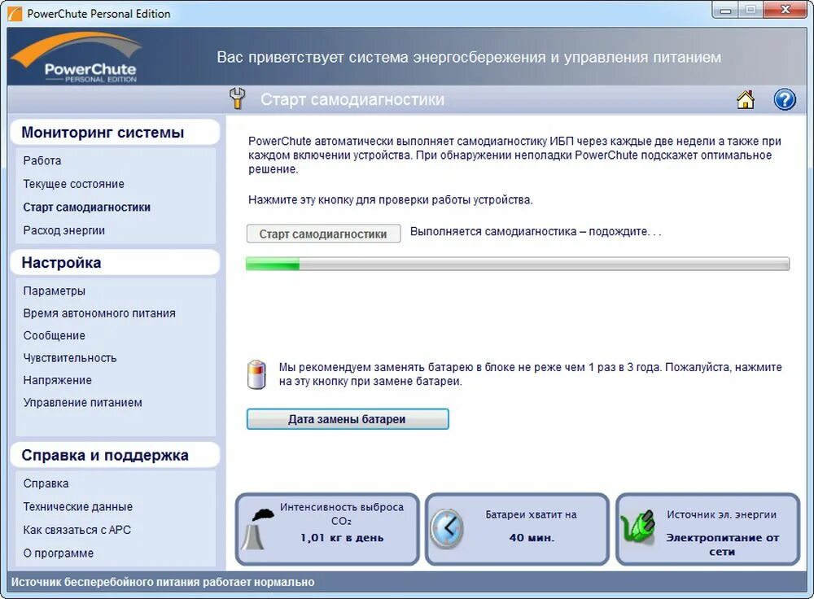Image resolution: width=814 pixels, height=599 pixels.
Task: Open the О программе page
Action: click(58, 554)
